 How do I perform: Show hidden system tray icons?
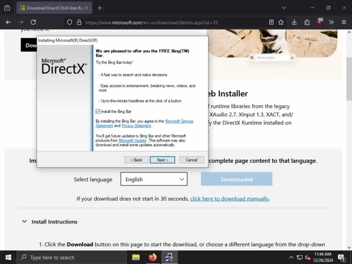[291, 257]
